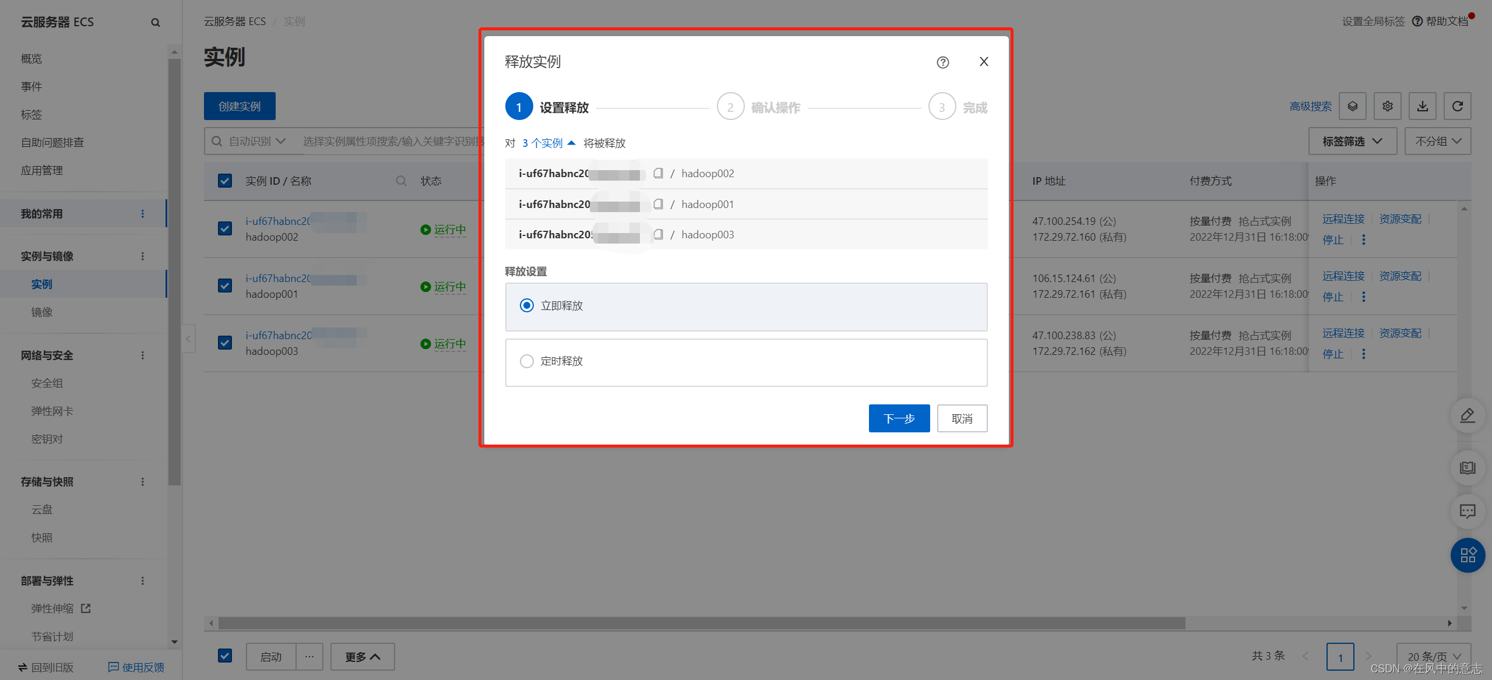Uncheck the hadoop001 row checkbox
1492x680 pixels.
[225, 286]
